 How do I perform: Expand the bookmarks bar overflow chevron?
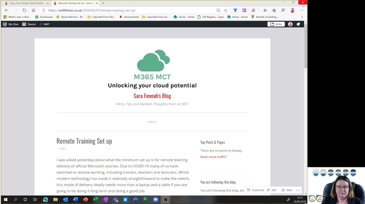[x=302, y=17]
